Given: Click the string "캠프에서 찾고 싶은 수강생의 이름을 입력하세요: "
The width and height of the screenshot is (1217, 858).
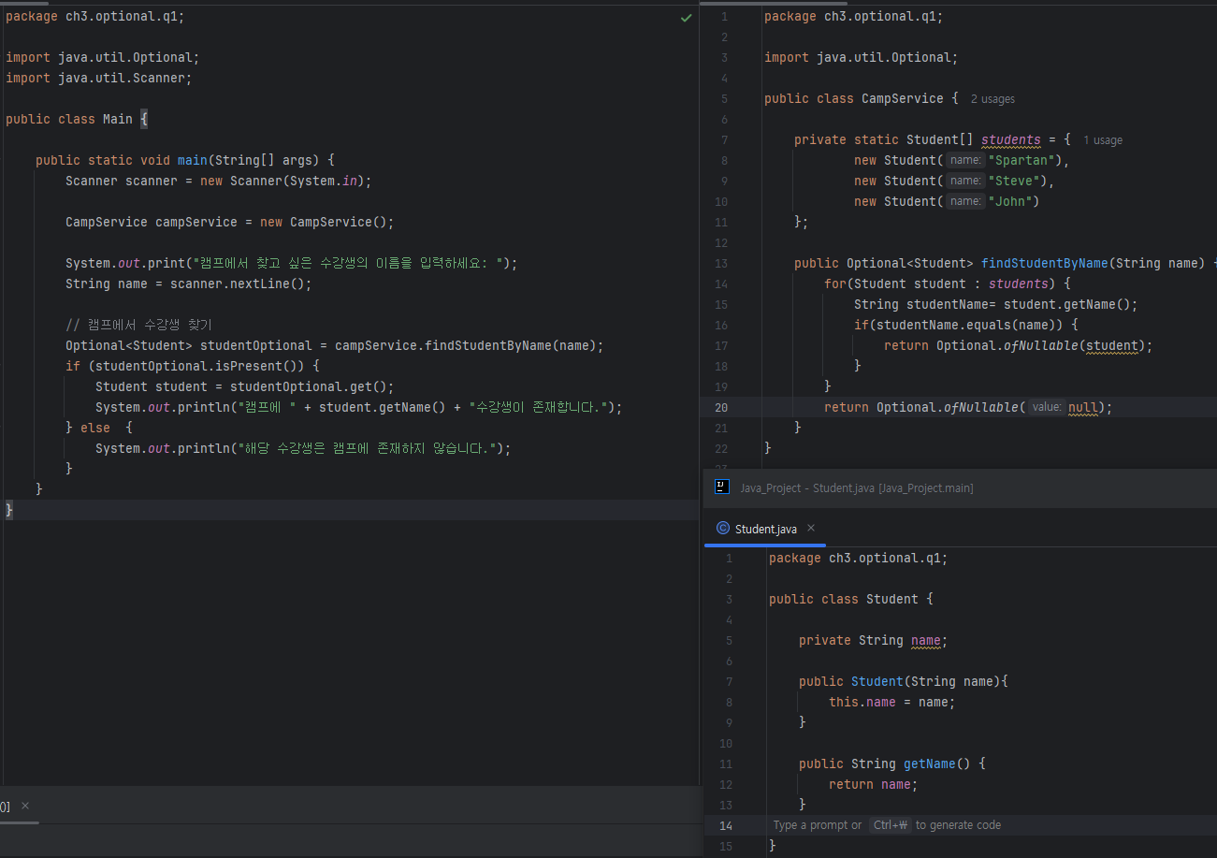Looking at the screenshot, I should pos(348,263).
